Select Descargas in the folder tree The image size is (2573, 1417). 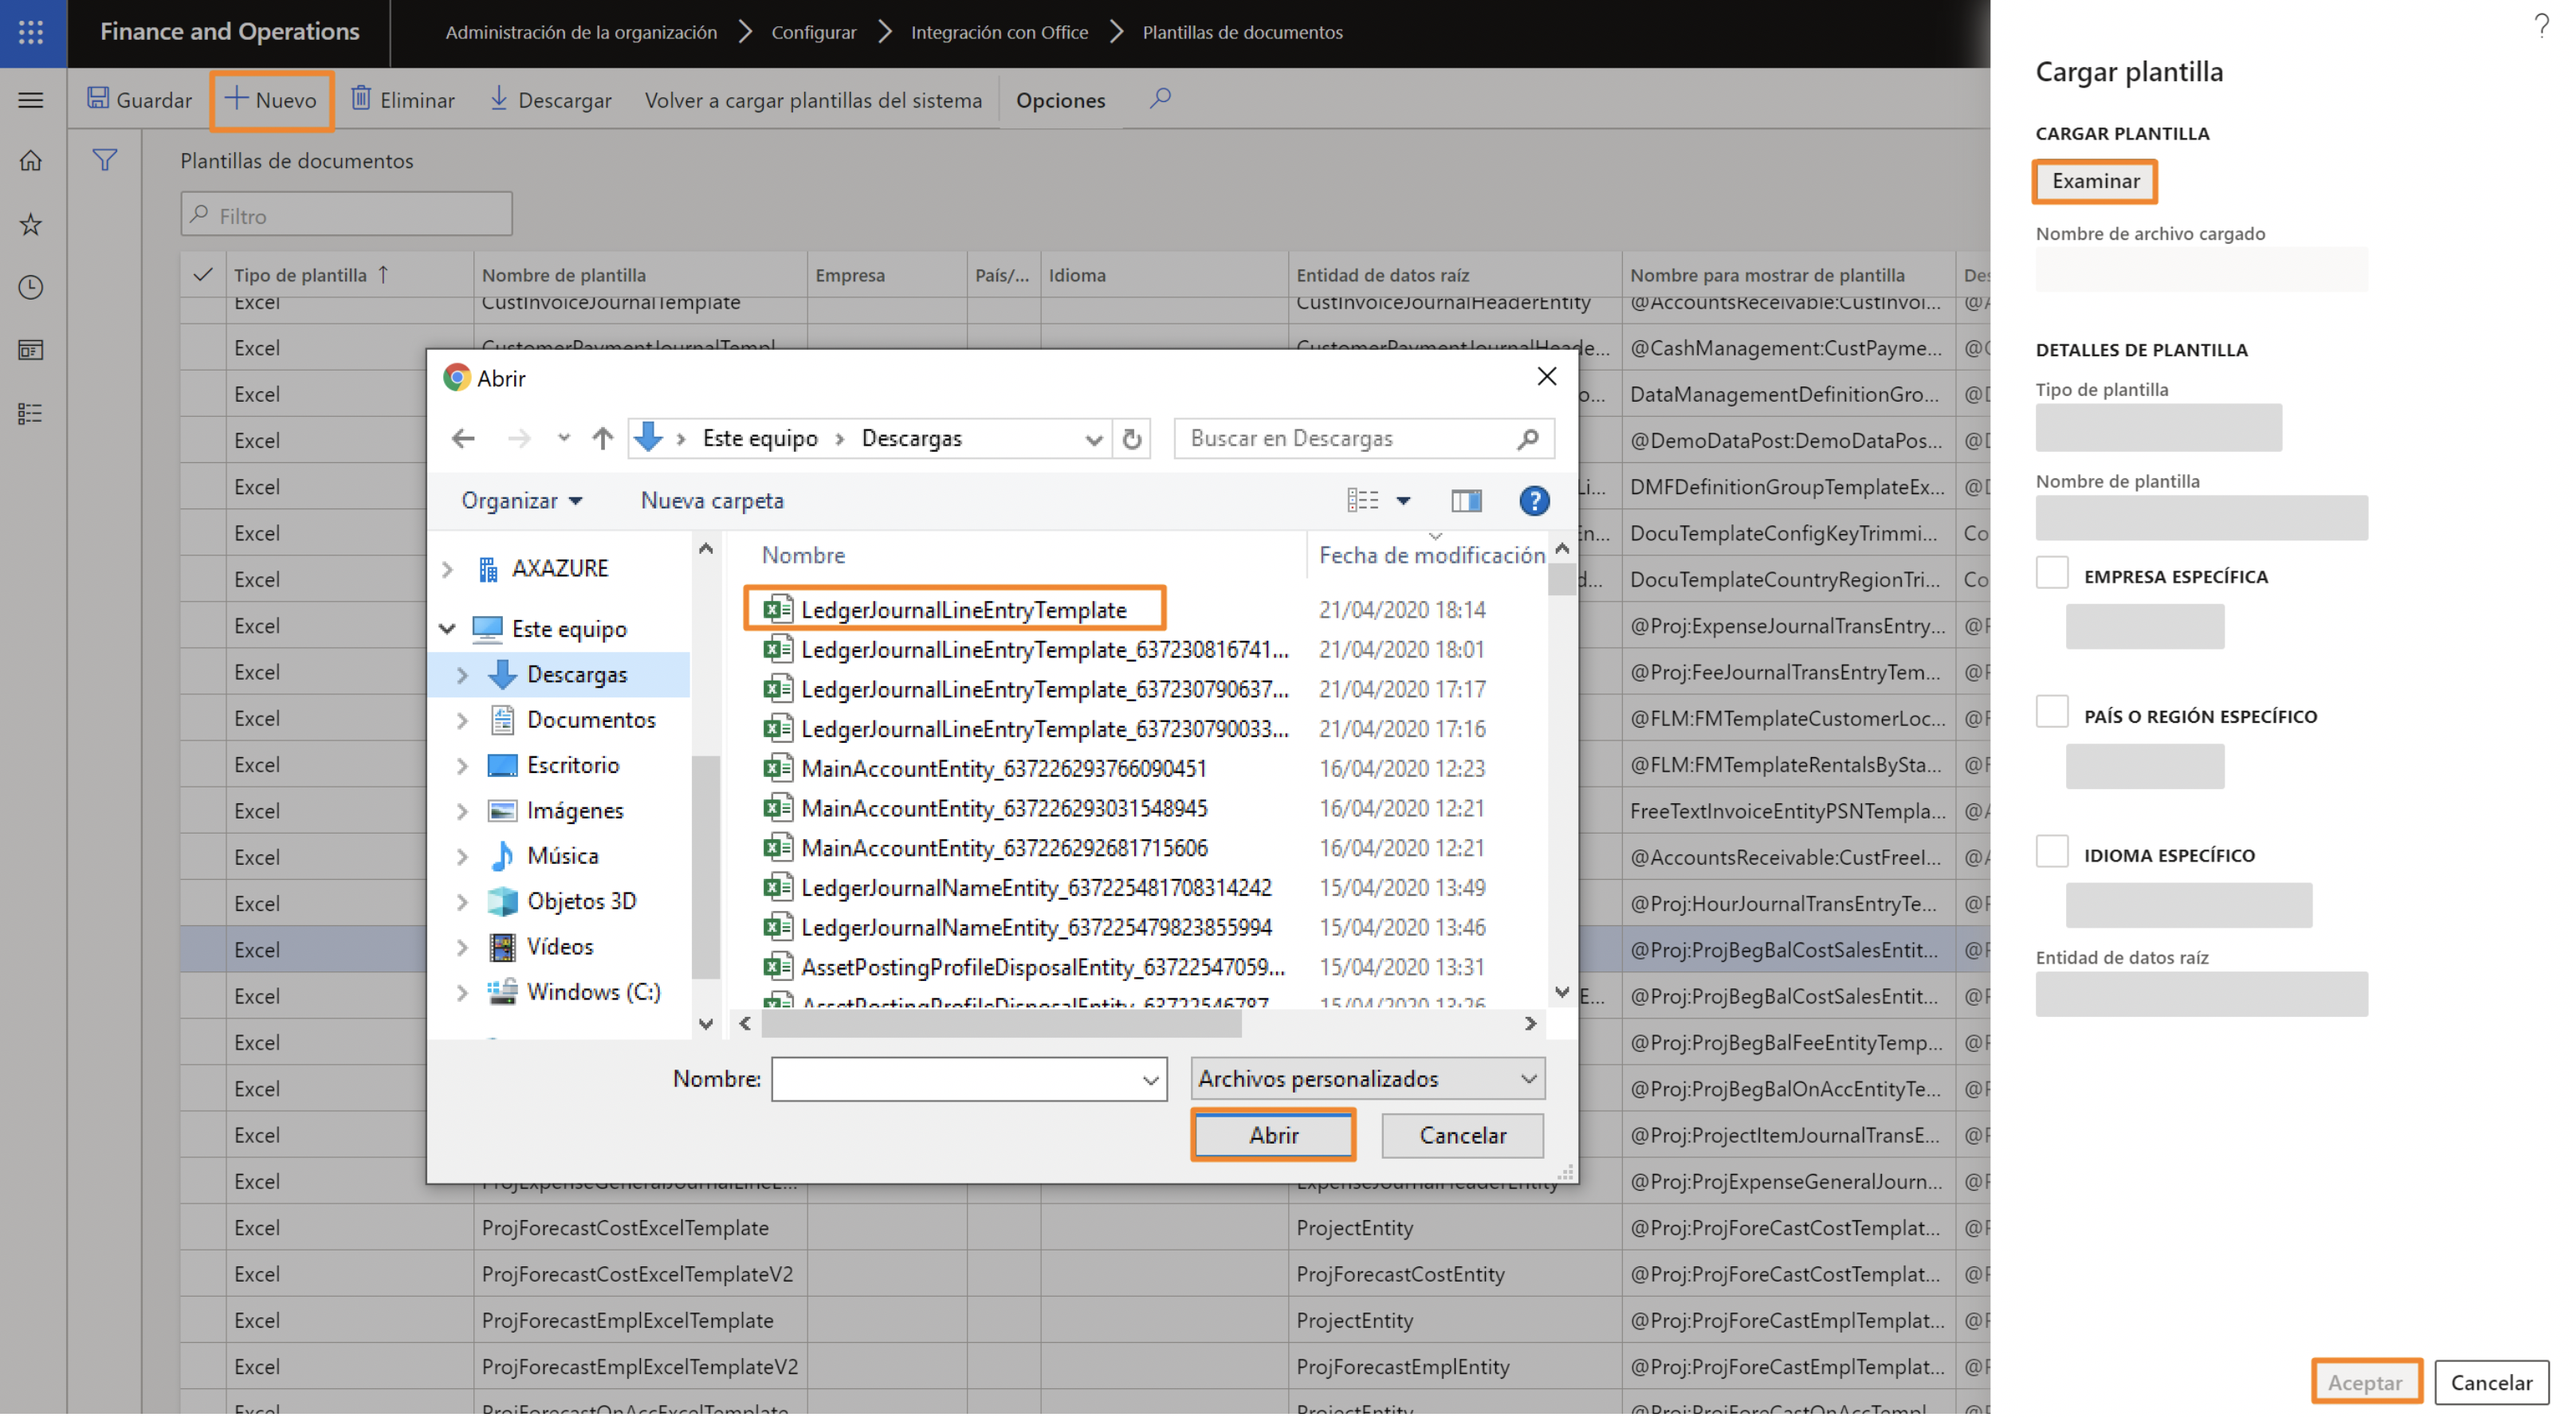[x=576, y=675]
